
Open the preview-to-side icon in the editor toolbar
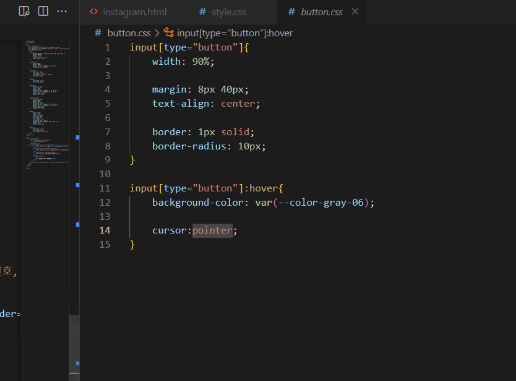coord(24,12)
